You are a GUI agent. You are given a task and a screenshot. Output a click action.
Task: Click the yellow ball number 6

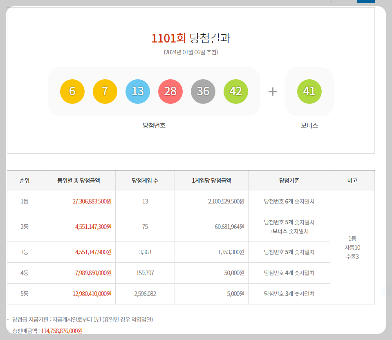tap(72, 92)
